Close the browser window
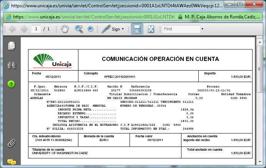Viewport: 266px width, 168px height. pos(254,4)
